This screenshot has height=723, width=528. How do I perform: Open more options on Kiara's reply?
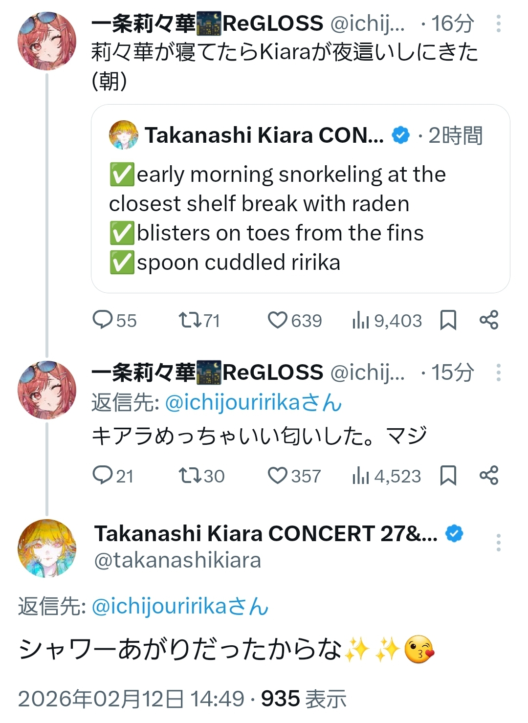click(498, 543)
